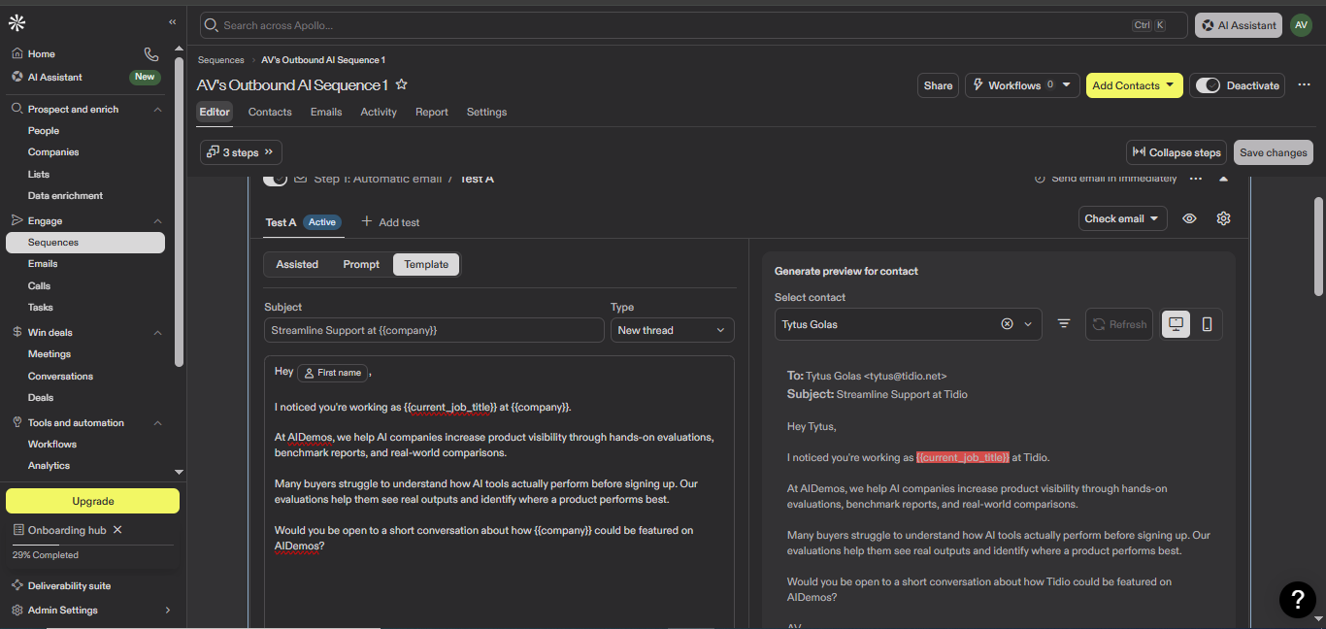Go to Sequences breadcrumb link
Screen dimensions: 1326x629
[x=221, y=60]
